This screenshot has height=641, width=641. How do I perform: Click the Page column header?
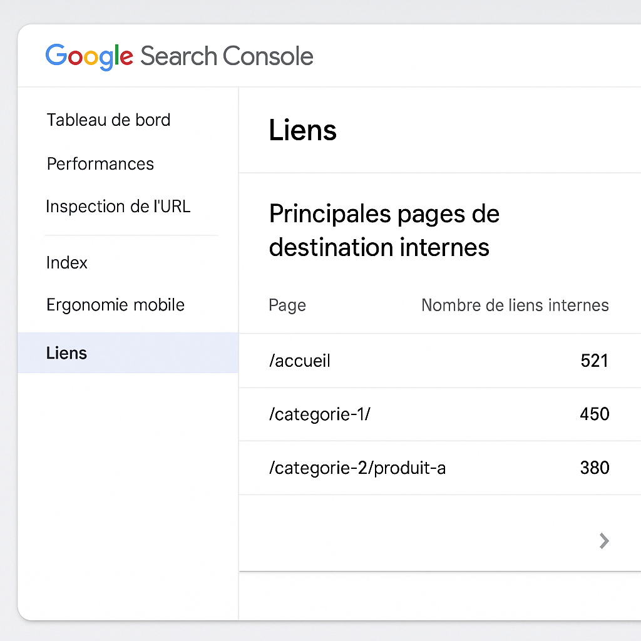[x=287, y=305]
